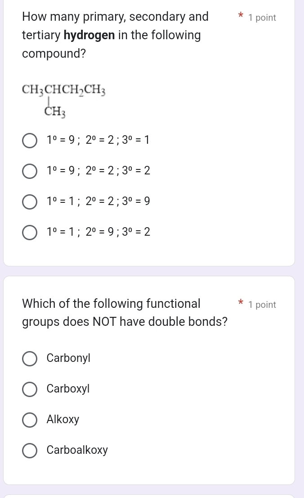The height and width of the screenshot is (498, 304).
Task: Select answer 1⁰ = 1 ; 2⁰ = 2 ; 3⁰ = 9
Action: [30, 202]
